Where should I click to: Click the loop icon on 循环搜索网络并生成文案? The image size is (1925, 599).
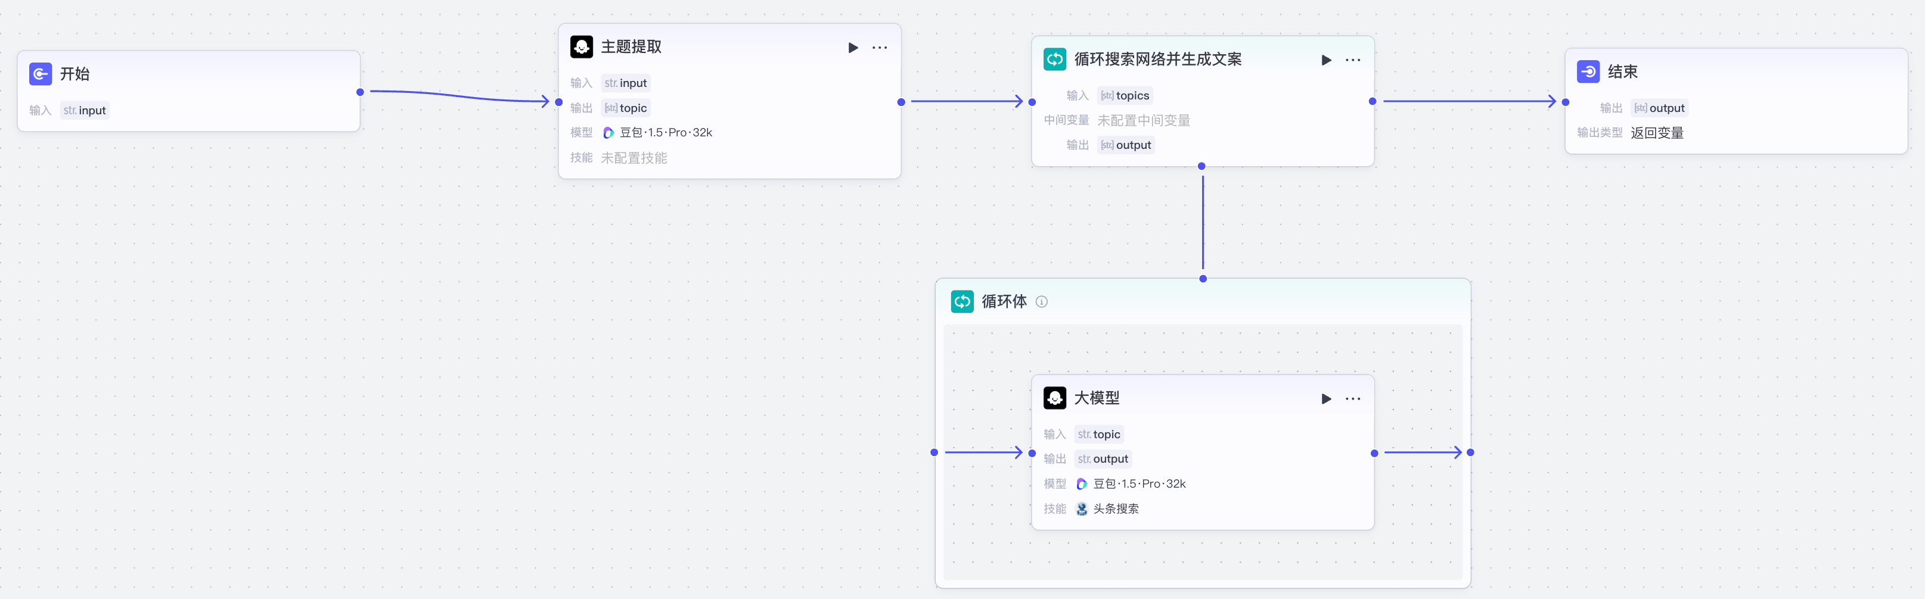click(1054, 60)
